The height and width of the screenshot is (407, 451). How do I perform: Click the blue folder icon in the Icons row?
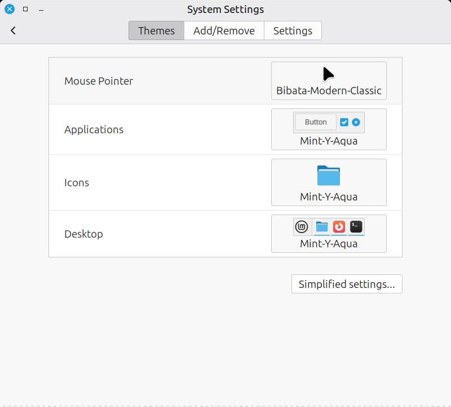[329, 176]
